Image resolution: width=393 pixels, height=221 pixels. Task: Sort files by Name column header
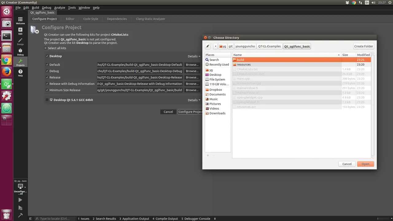tap(286, 55)
